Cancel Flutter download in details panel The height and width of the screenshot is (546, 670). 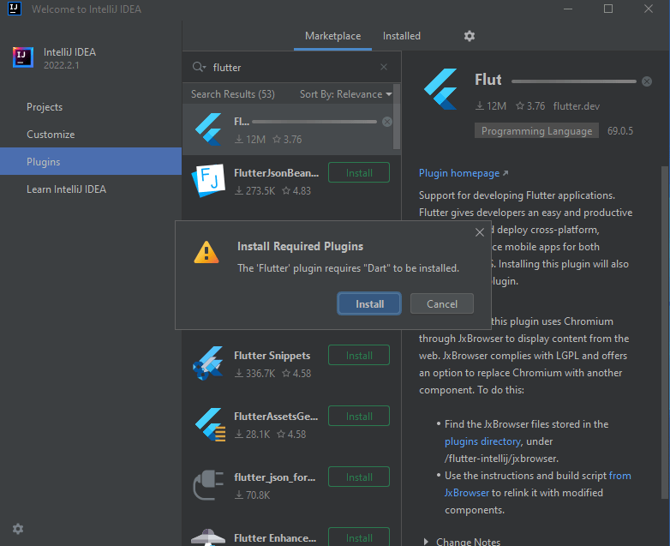[x=647, y=81]
